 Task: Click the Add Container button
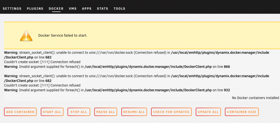pyautogui.click(x=20, y=112)
